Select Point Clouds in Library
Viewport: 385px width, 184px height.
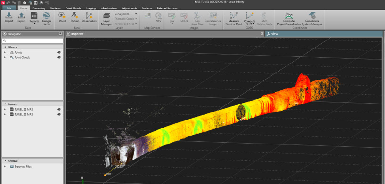point(22,58)
